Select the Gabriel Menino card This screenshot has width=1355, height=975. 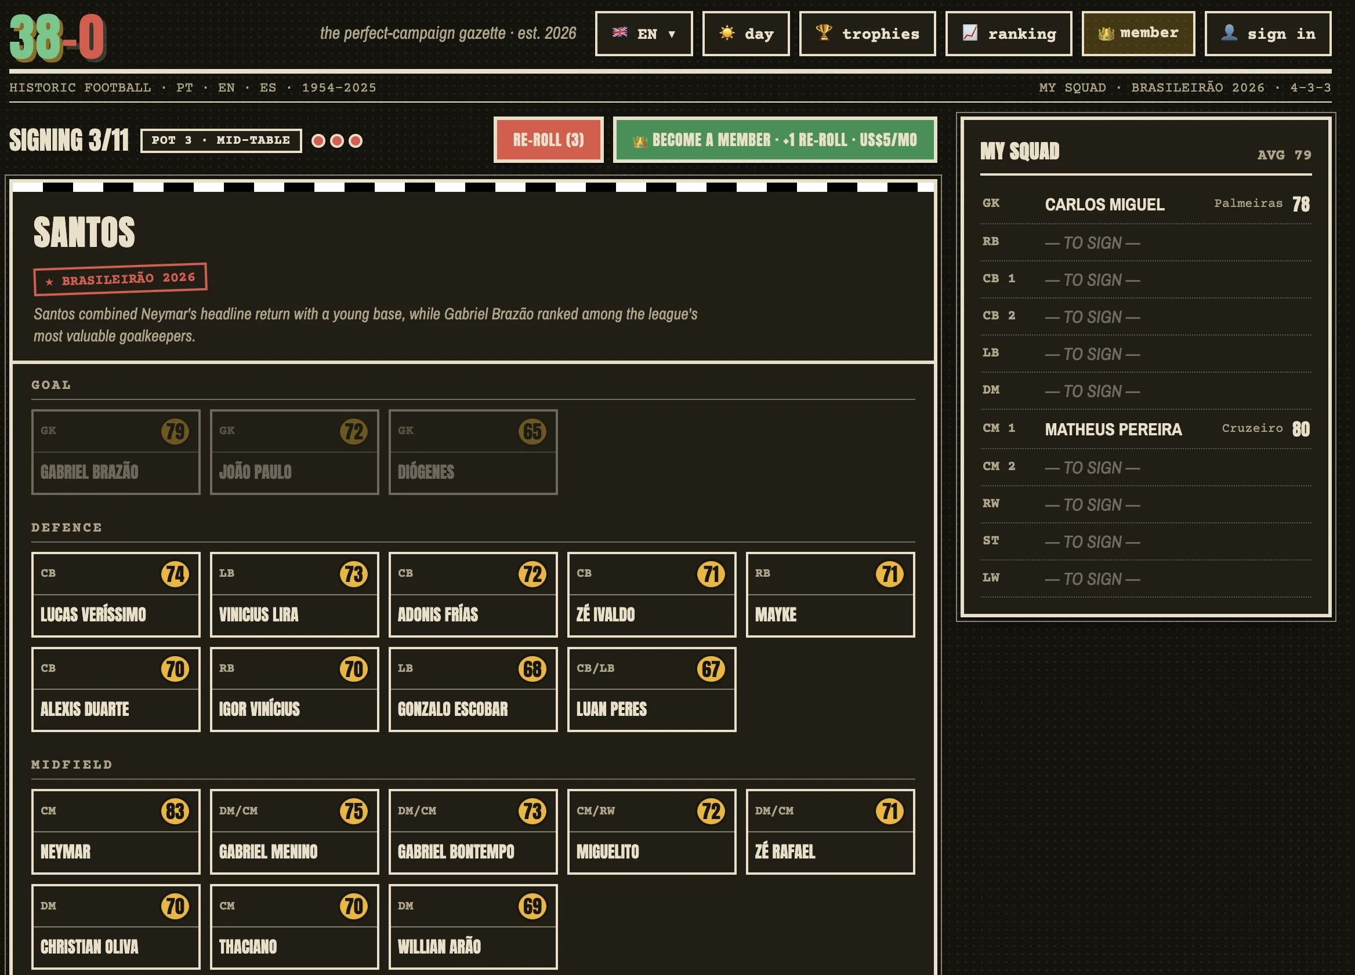coord(295,832)
